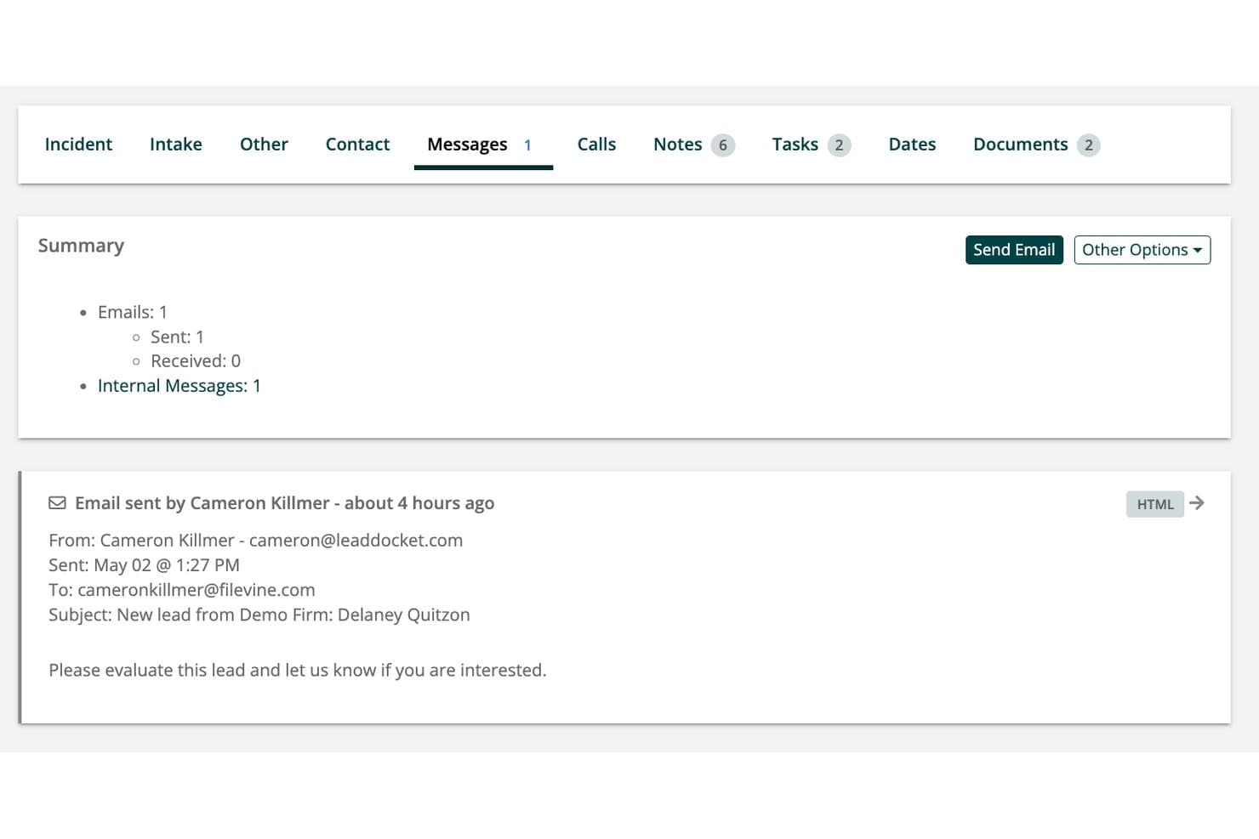Click the Sent: May 02 @ 1:27 PM line

click(144, 565)
